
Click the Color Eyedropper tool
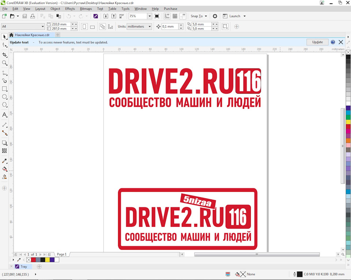point(4,161)
